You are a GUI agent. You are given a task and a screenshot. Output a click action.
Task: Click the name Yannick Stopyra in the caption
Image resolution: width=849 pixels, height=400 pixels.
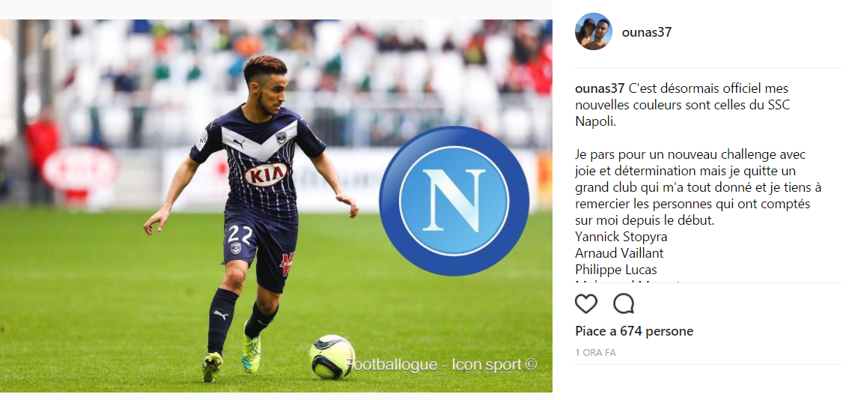pyautogui.click(x=621, y=237)
